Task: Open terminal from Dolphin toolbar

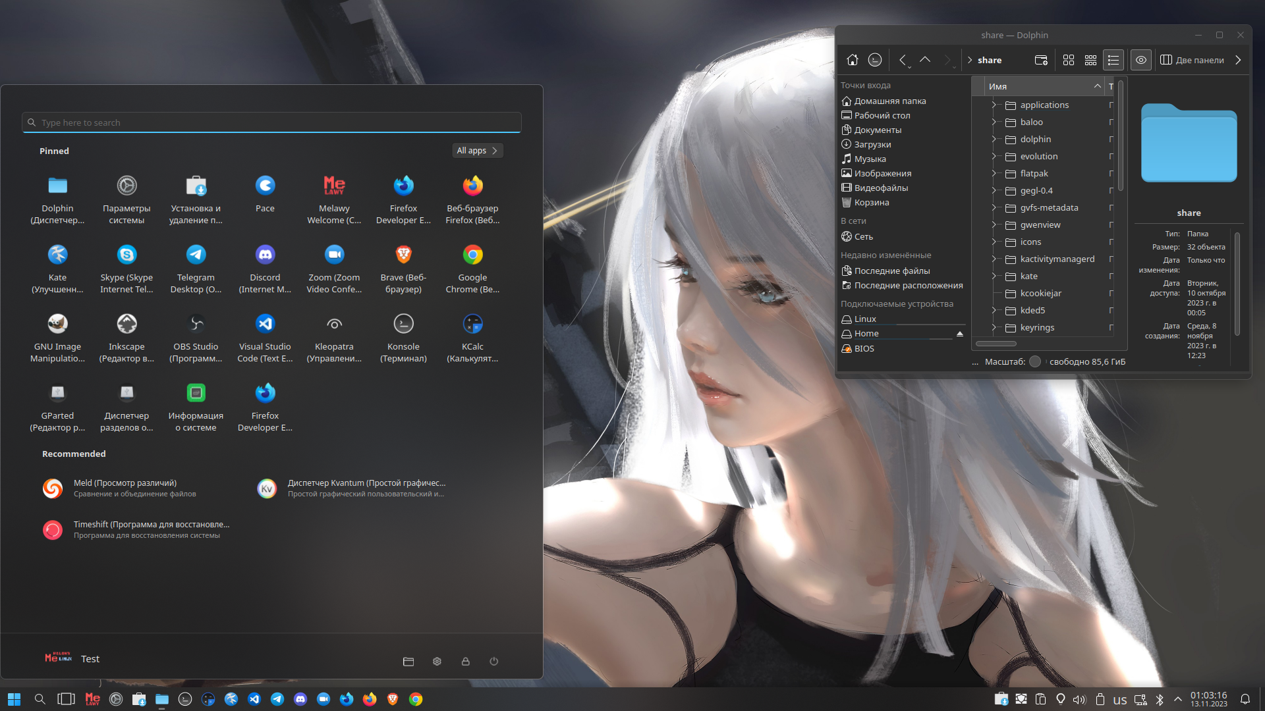Action: click(x=875, y=60)
